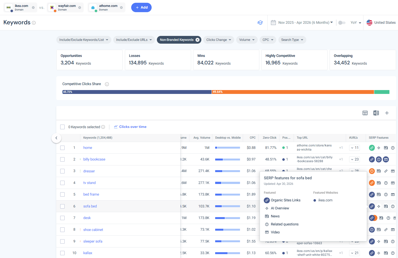The width and height of the screenshot is (398, 258).
Task: Remove athome.com domain from comparison
Action: 121,7
